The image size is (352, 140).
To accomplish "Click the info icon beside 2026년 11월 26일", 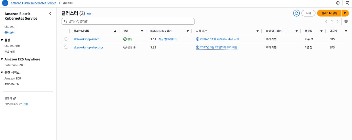I will click(197, 39).
